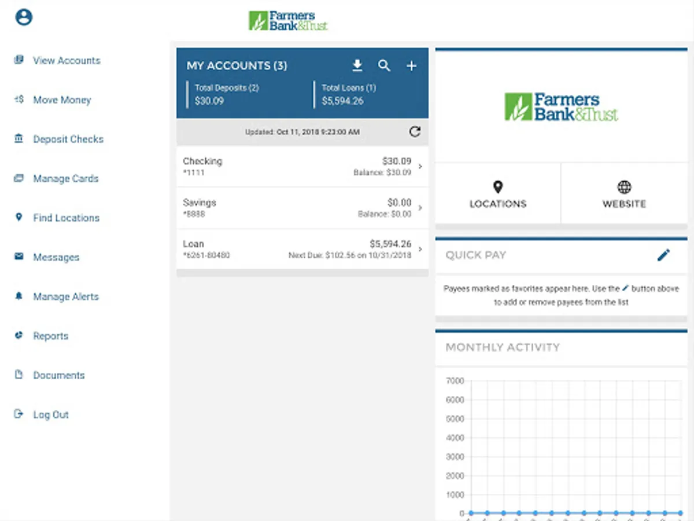694x521 pixels.
Task: Click the Savings $0.00 amount
Action: (400, 203)
